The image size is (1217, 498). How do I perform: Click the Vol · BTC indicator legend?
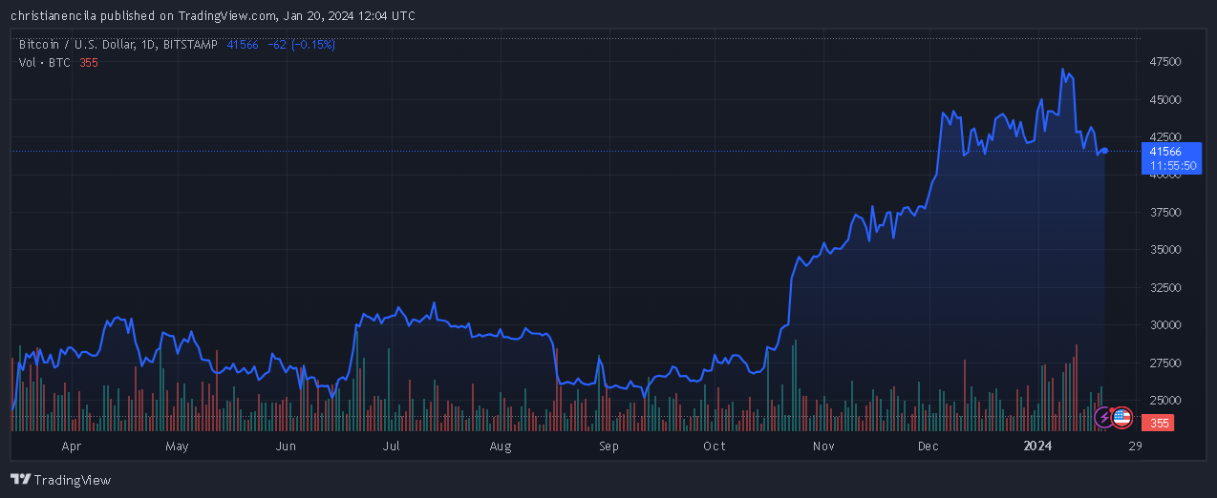pos(45,62)
